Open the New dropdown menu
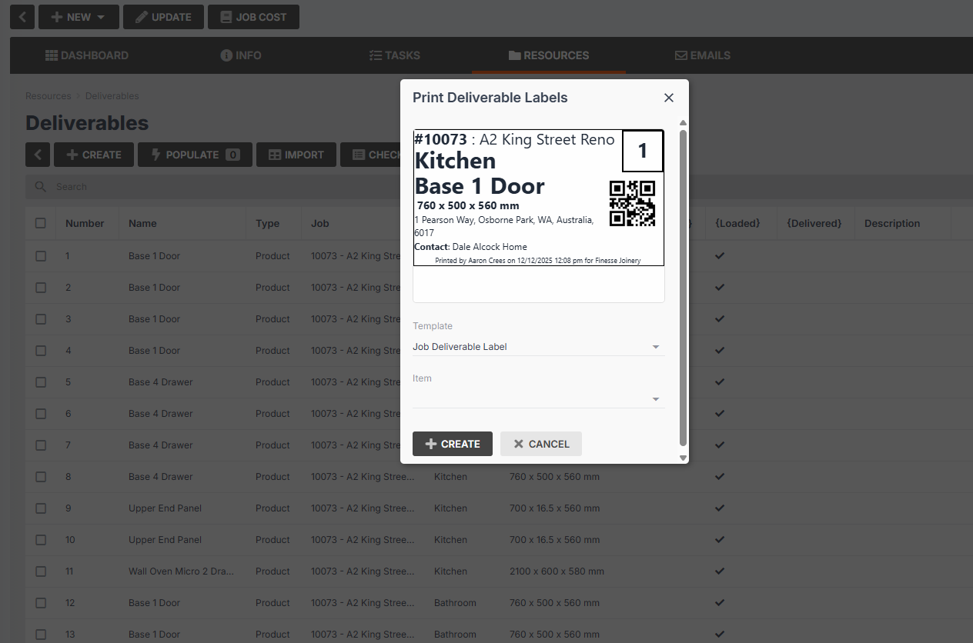 click(x=79, y=17)
